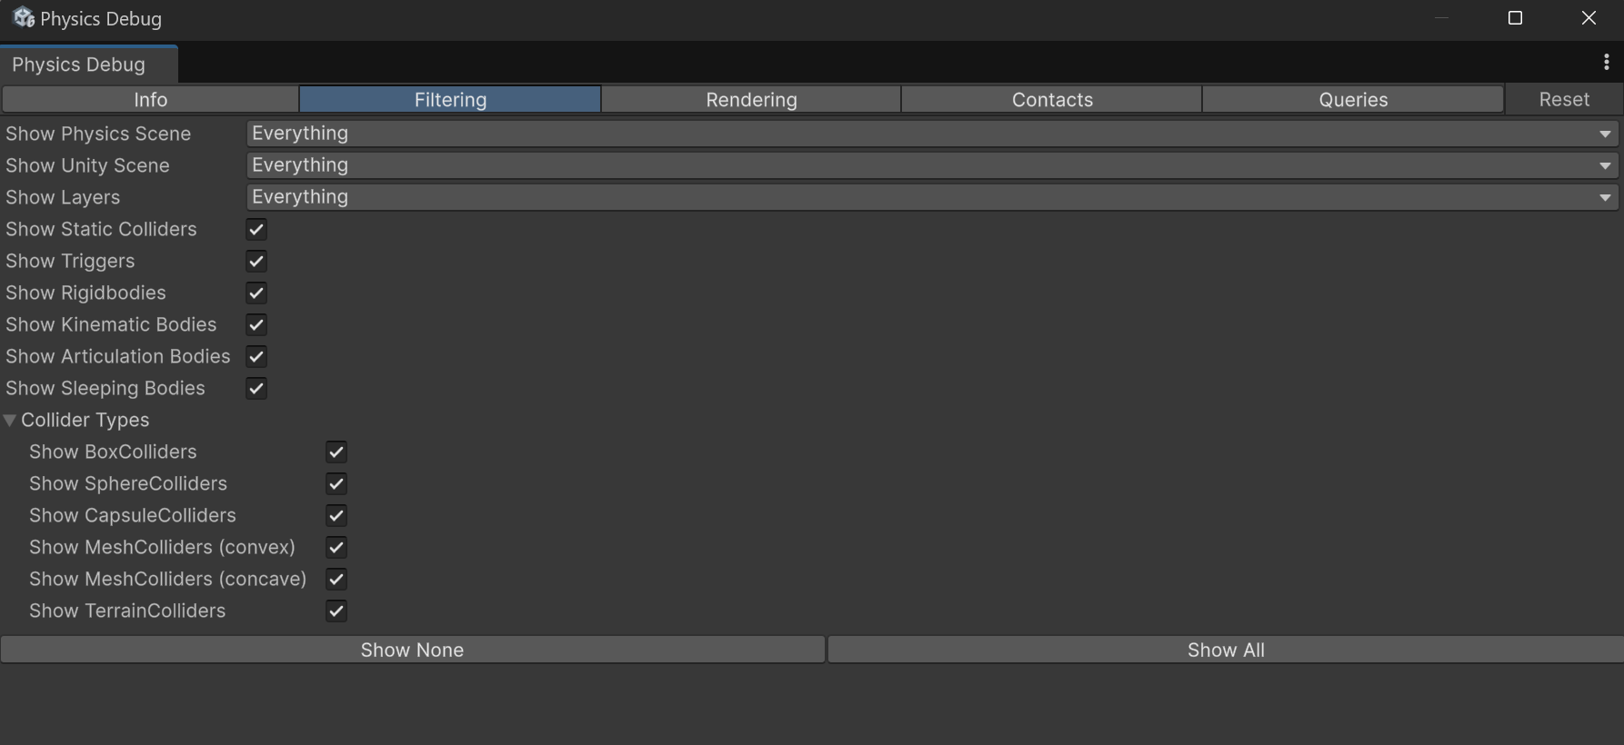Click the Unity icon in title bar

(x=23, y=18)
